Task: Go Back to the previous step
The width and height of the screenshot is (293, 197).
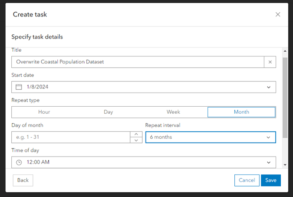Action: tap(23, 180)
